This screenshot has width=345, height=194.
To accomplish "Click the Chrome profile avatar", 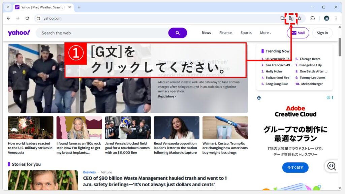I will (326, 19).
